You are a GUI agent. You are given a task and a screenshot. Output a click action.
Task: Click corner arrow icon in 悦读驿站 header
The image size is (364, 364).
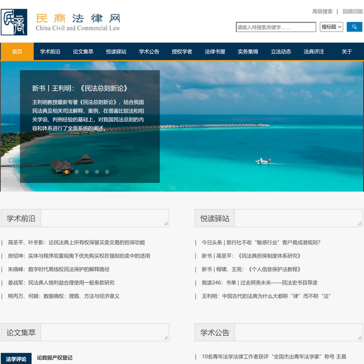coord(360,223)
